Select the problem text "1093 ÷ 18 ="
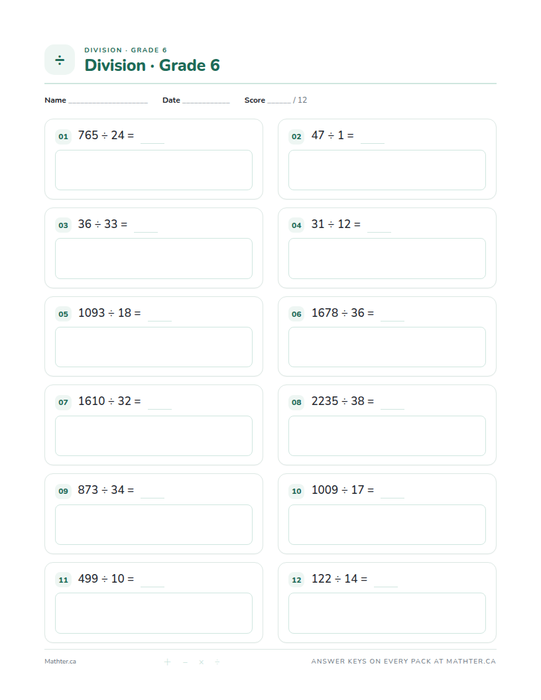541x700 pixels. 109,313
